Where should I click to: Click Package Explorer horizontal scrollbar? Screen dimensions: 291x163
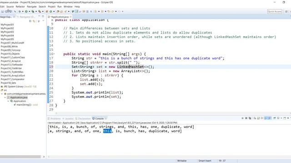pyautogui.click(x=20, y=157)
